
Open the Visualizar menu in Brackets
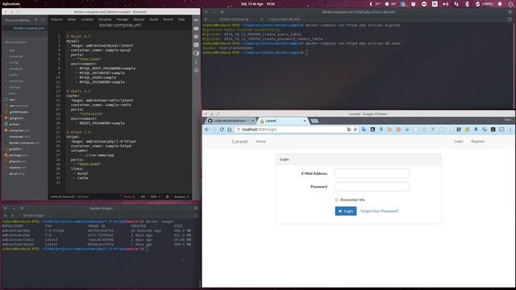[105, 19]
